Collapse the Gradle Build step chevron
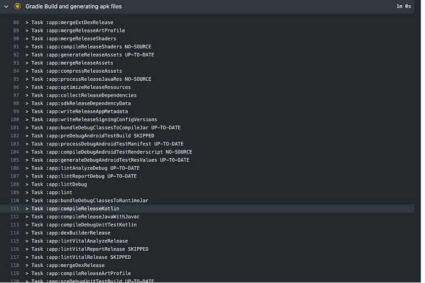The width and height of the screenshot is (425, 283). pyautogui.click(x=6, y=6)
